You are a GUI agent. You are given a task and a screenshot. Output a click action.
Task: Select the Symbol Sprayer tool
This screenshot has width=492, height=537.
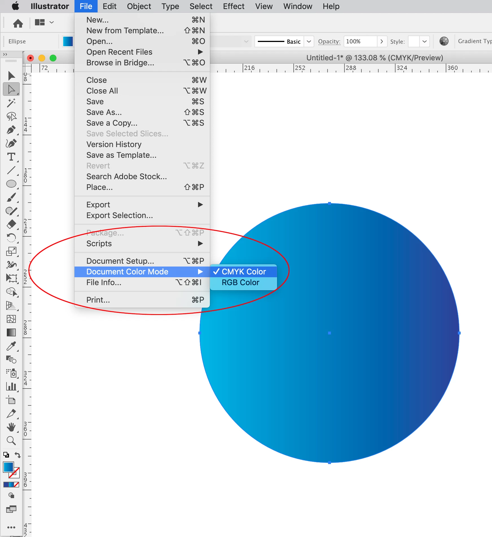(11, 373)
